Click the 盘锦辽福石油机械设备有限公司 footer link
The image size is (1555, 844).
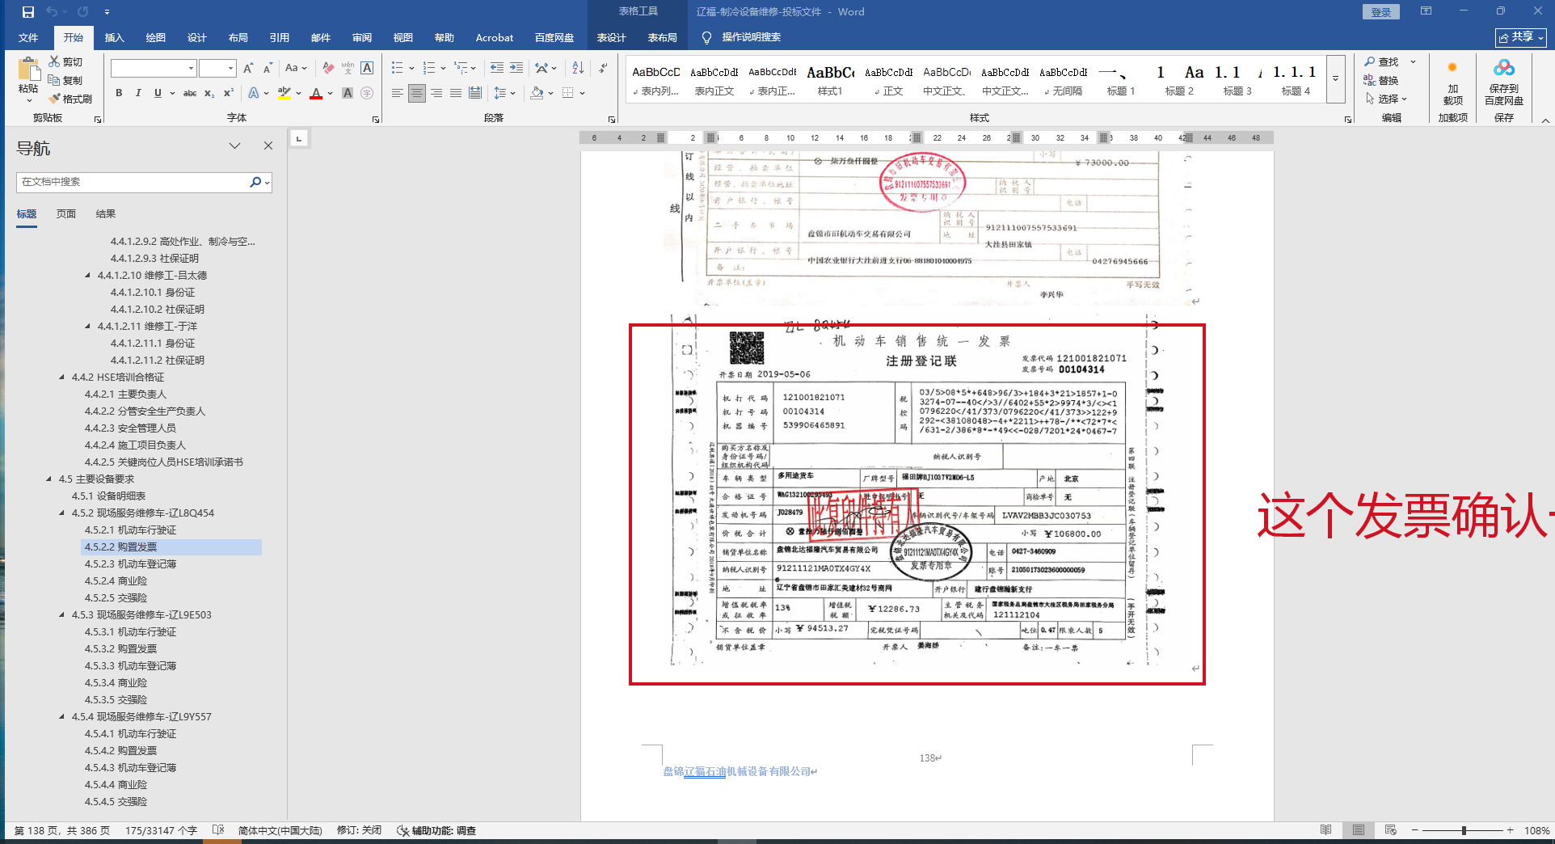point(737,771)
